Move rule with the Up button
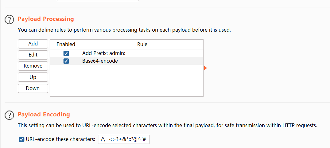 pos(33,77)
